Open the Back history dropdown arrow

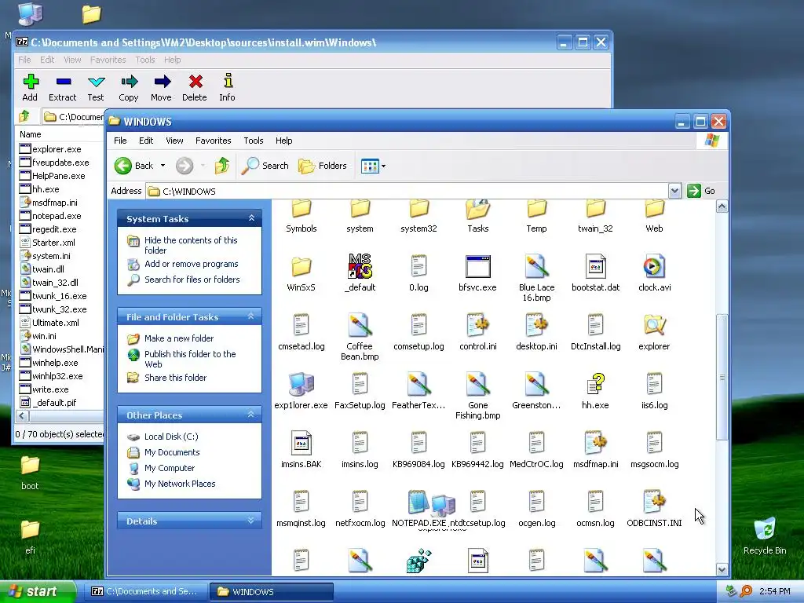[163, 166]
